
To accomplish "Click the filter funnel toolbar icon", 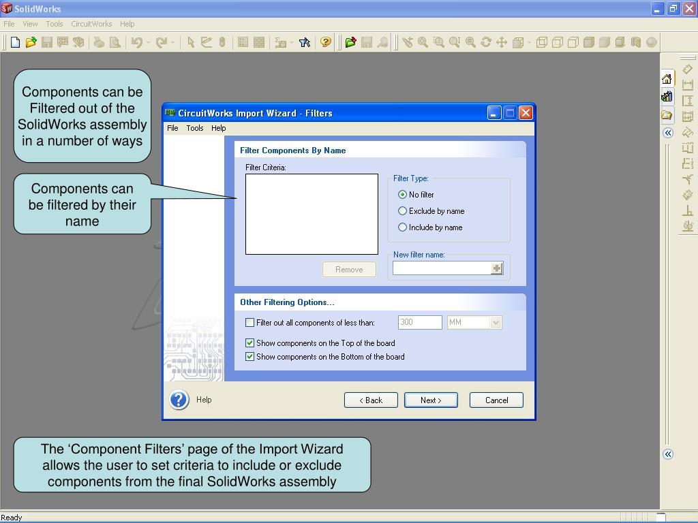I will 305,42.
